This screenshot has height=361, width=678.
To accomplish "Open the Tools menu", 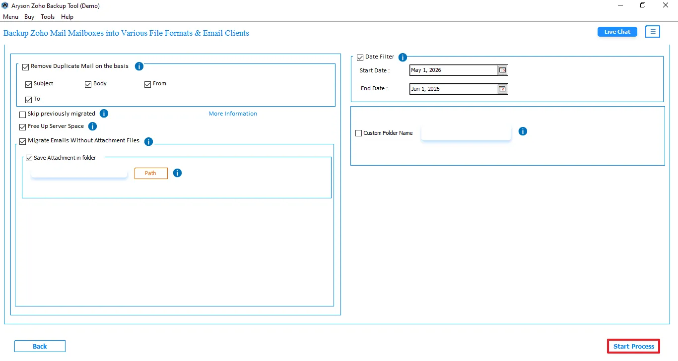I will [x=48, y=17].
